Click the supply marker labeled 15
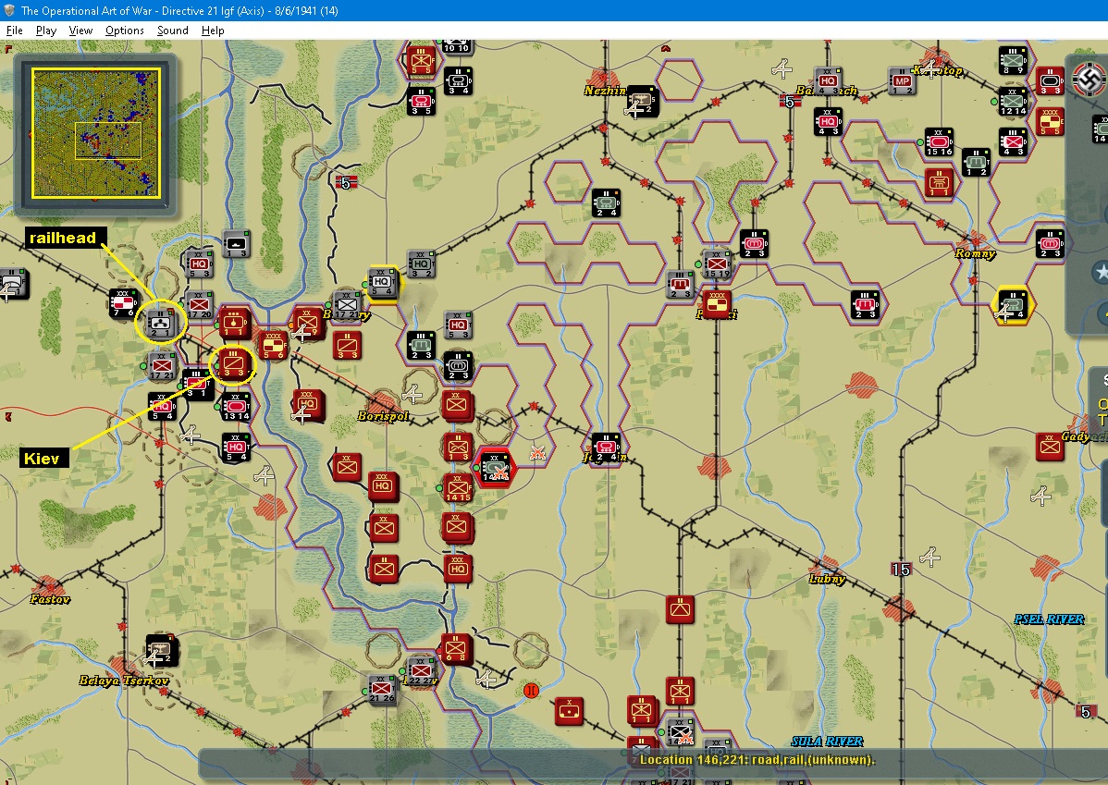 click(x=901, y=569)
